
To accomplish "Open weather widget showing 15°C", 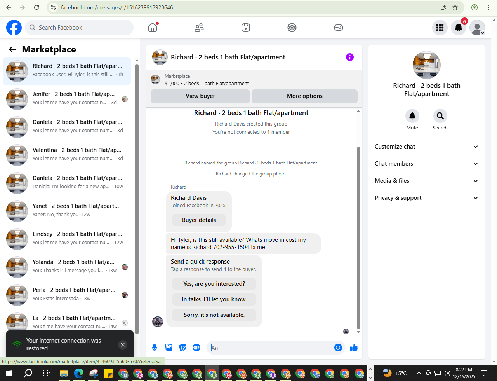I will coord(394,373).
